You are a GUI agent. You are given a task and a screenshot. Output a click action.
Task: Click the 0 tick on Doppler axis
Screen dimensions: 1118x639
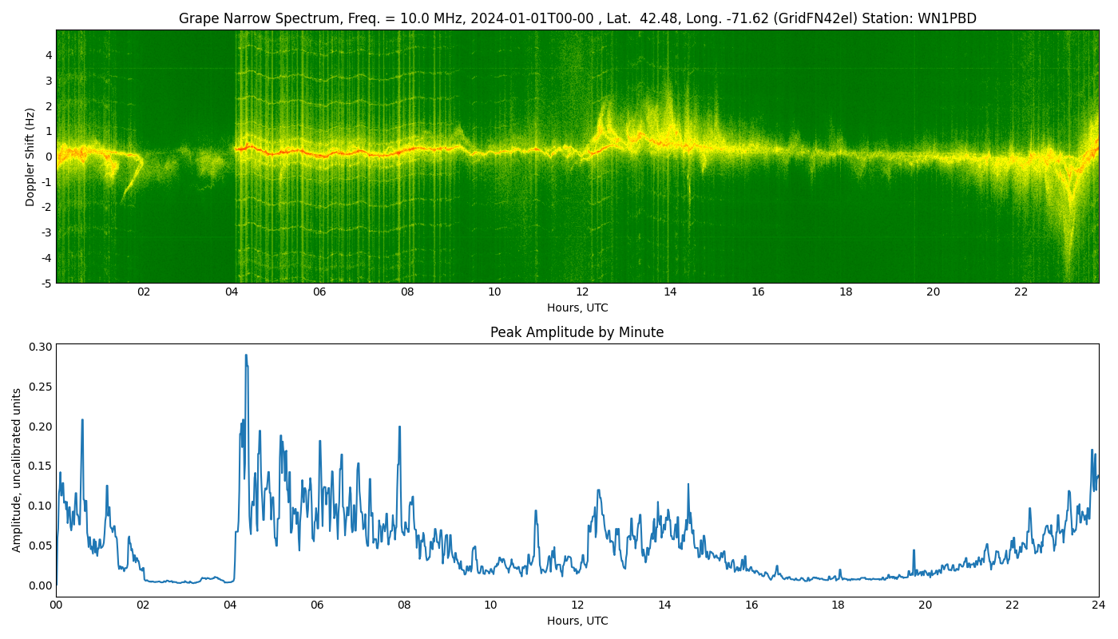tap(49, 157)
